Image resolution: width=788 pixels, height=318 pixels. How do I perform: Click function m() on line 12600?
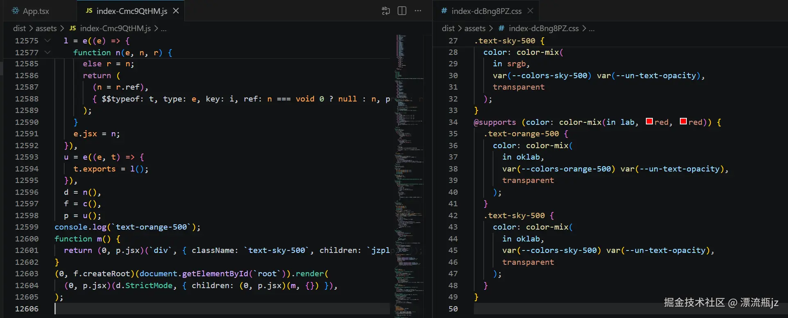point(83,239)
